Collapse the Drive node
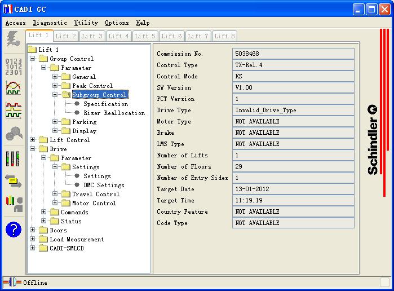Screen dimensions: 394x291 point(33,149)
